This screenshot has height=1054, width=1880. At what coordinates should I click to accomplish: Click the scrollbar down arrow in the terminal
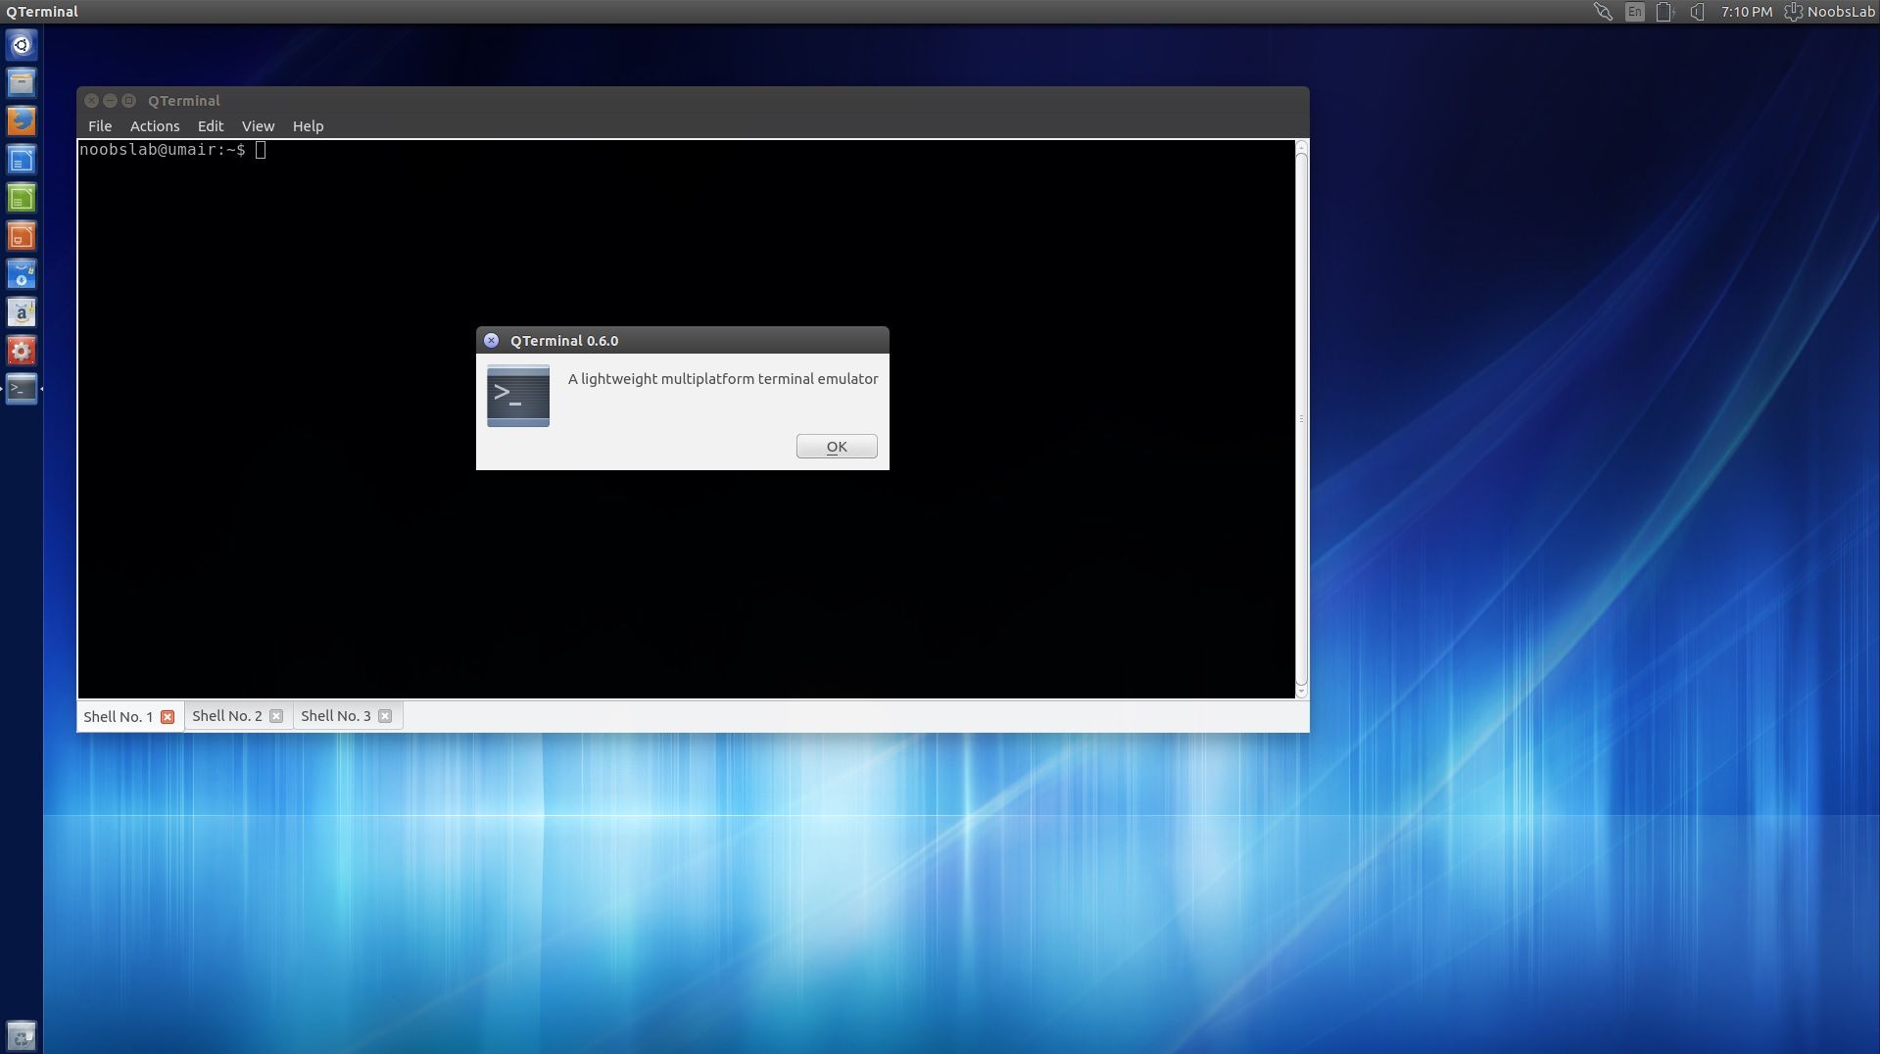point(1302,692)
